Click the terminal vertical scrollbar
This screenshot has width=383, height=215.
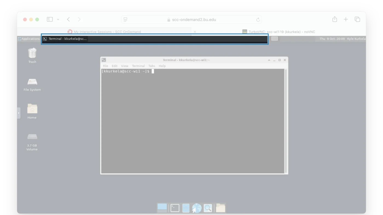[x=286, y=121]
